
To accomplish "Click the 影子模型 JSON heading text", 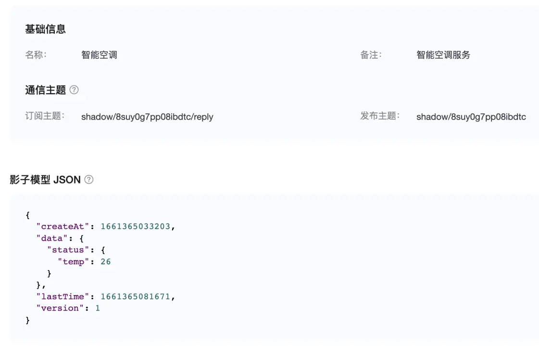I will [45, 180].
